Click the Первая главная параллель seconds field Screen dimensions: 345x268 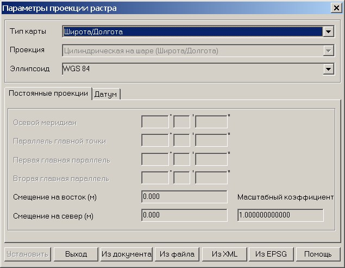pos(211,159)
